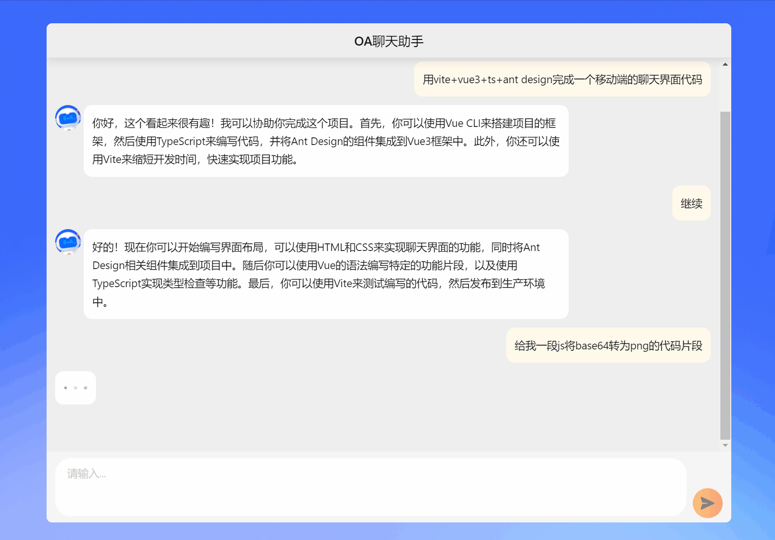Click the OA聊天助手 header title

(389, 41)
